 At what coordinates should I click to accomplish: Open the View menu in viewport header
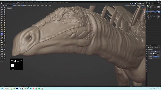tap(11, 4)
